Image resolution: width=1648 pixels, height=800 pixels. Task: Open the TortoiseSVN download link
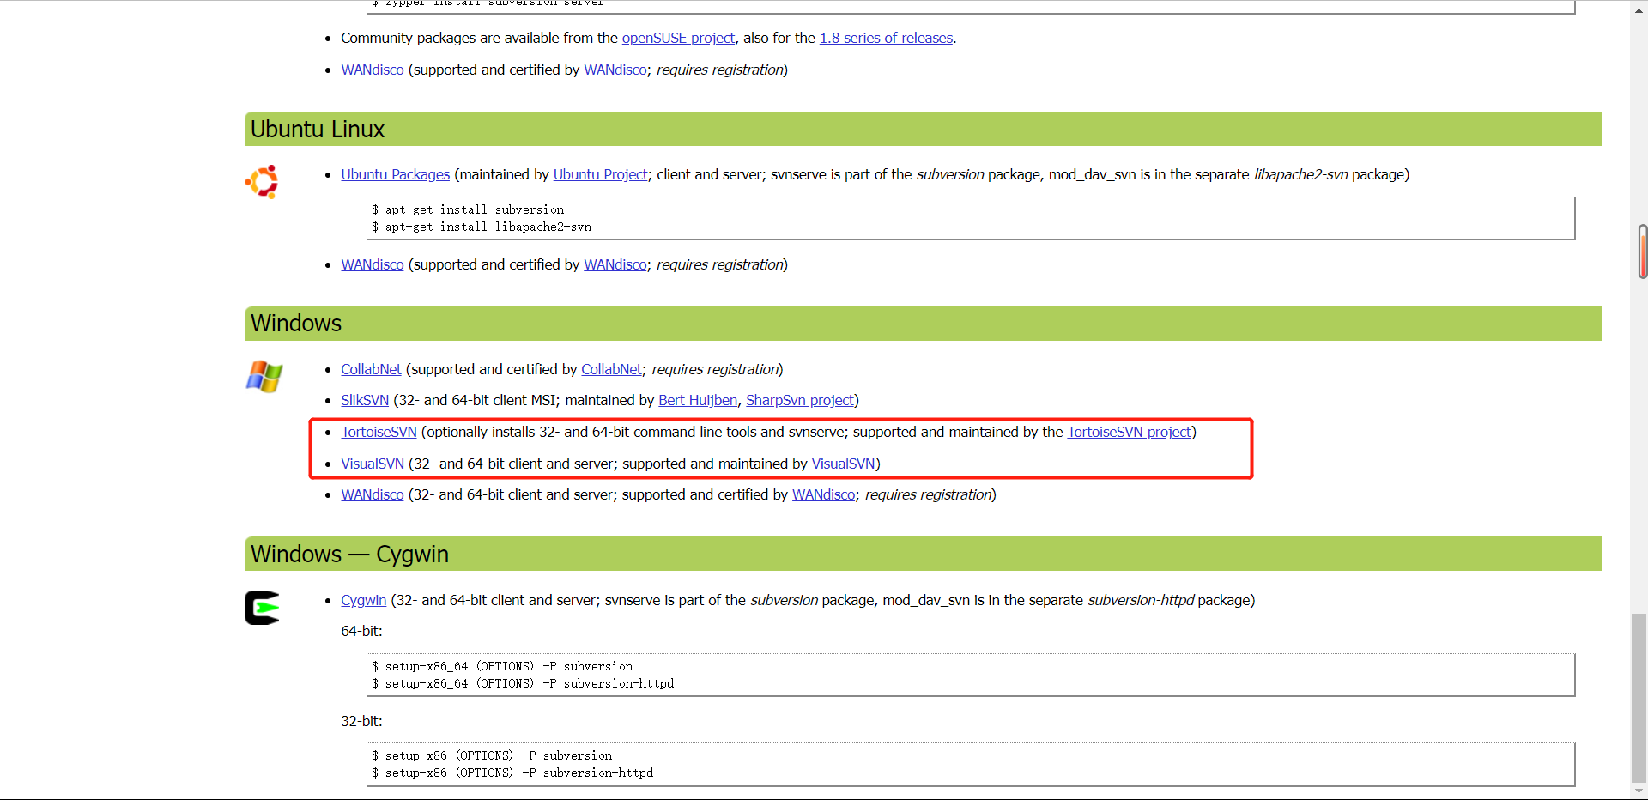pos(379,432)
